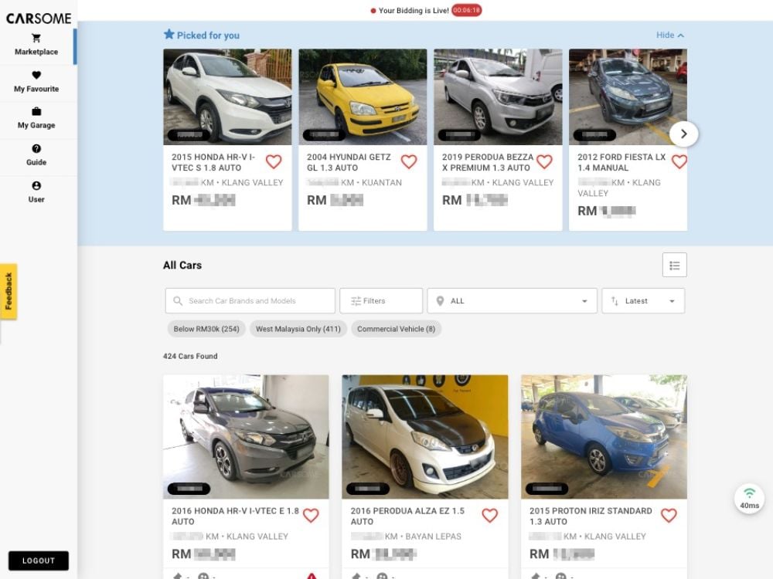Favourite the 2015 Honda HR-V
Image resolution: width=773 pixels, height=579 pixels.
click(274, 161)
